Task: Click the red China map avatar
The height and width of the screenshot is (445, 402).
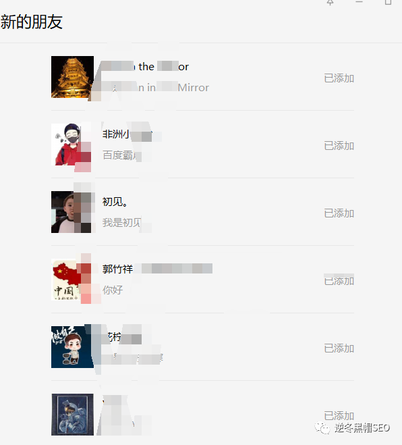Action: [72, 280]
